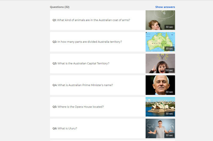Image resolution: width=213 pixels, height=141 pixels.
Task: Click the 30 sec badge on Q6
Action: coord(169,135)
